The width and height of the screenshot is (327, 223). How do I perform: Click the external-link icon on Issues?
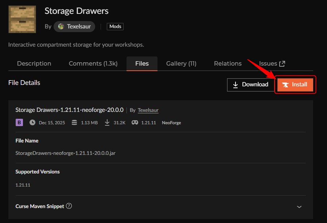coord(281,63)
